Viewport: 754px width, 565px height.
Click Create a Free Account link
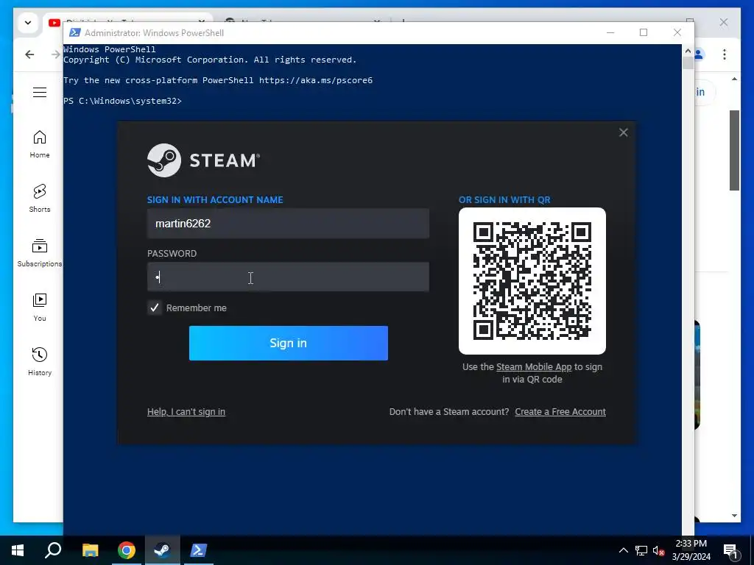tap(560, 412)
